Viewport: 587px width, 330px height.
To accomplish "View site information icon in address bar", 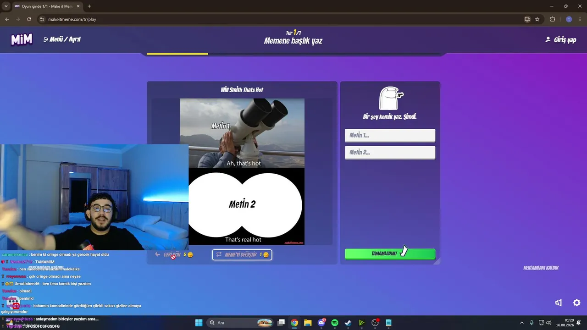I will [x=42, y=19].
